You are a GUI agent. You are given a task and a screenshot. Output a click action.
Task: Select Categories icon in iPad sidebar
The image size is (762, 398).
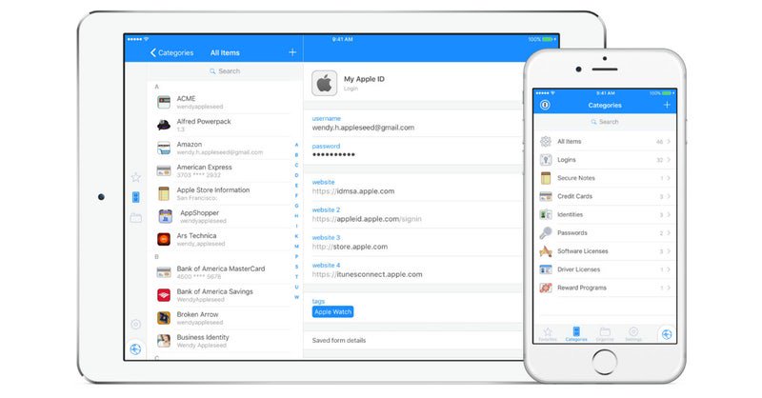coord(135,197)
